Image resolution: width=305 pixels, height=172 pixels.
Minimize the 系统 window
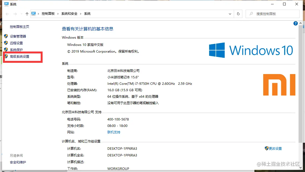point(272,4)
